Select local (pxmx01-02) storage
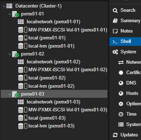The height and width of the screenshot is (140, 141). click(47, 78)
